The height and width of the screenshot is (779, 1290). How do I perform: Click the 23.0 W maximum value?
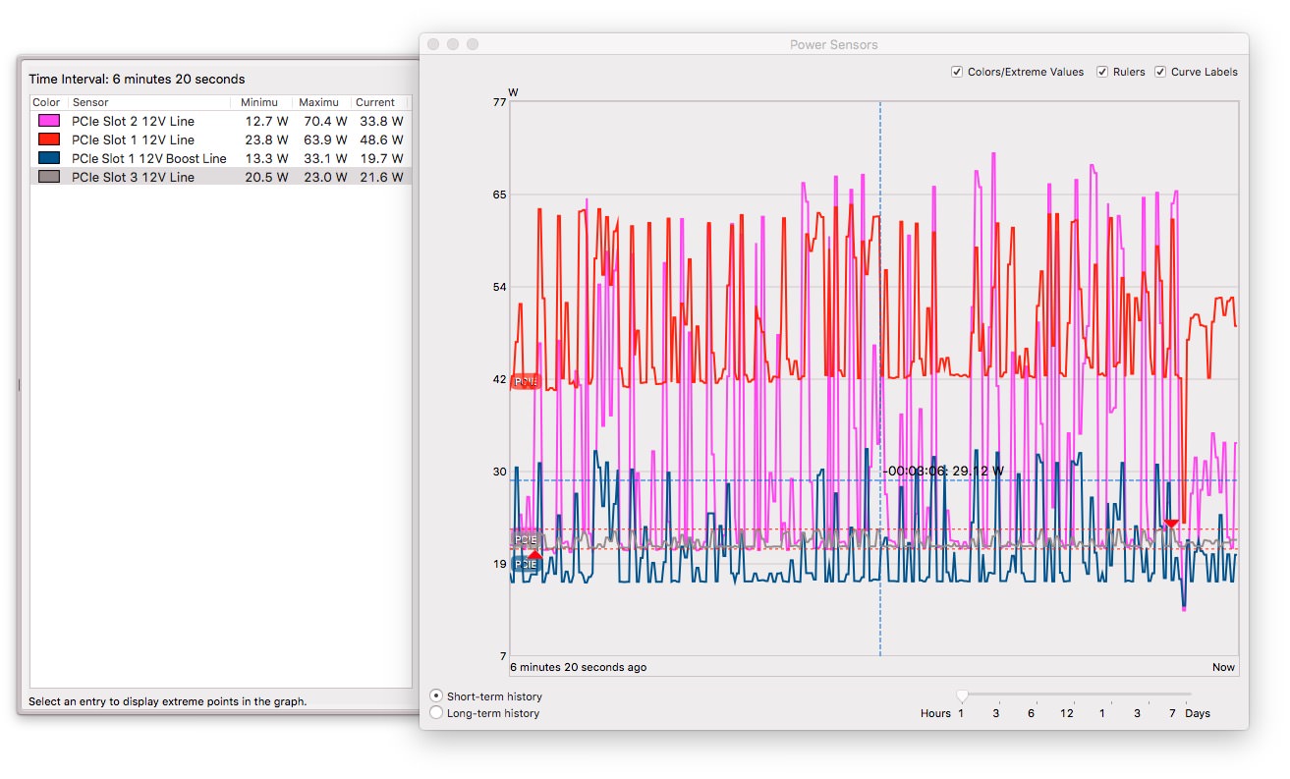pos(324,177)
